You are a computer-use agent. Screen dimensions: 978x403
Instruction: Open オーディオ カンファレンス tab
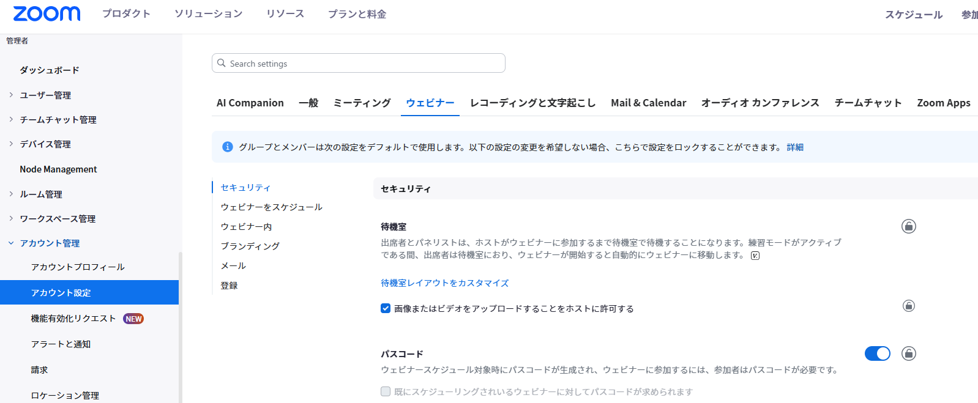click(760, 103)
